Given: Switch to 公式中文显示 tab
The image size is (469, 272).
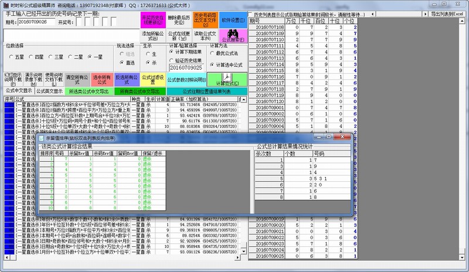Looking at the screenshot, I should [x=19, y=91].
